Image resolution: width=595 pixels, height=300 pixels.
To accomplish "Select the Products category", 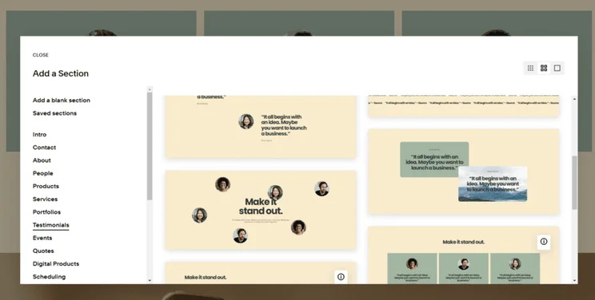I will point(46,186).
